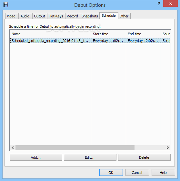180x181 pixels.
Task: Switch to the Snapshots tab
Action: pyautogui.click(x=90, y=16)
